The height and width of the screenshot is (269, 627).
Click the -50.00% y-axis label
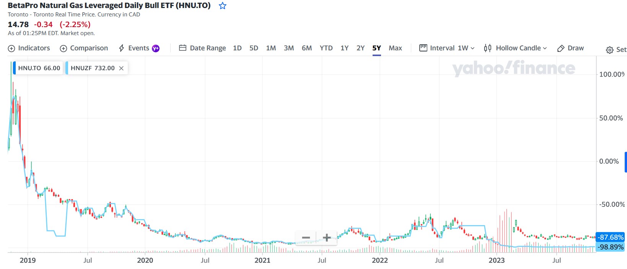(612, 205)
